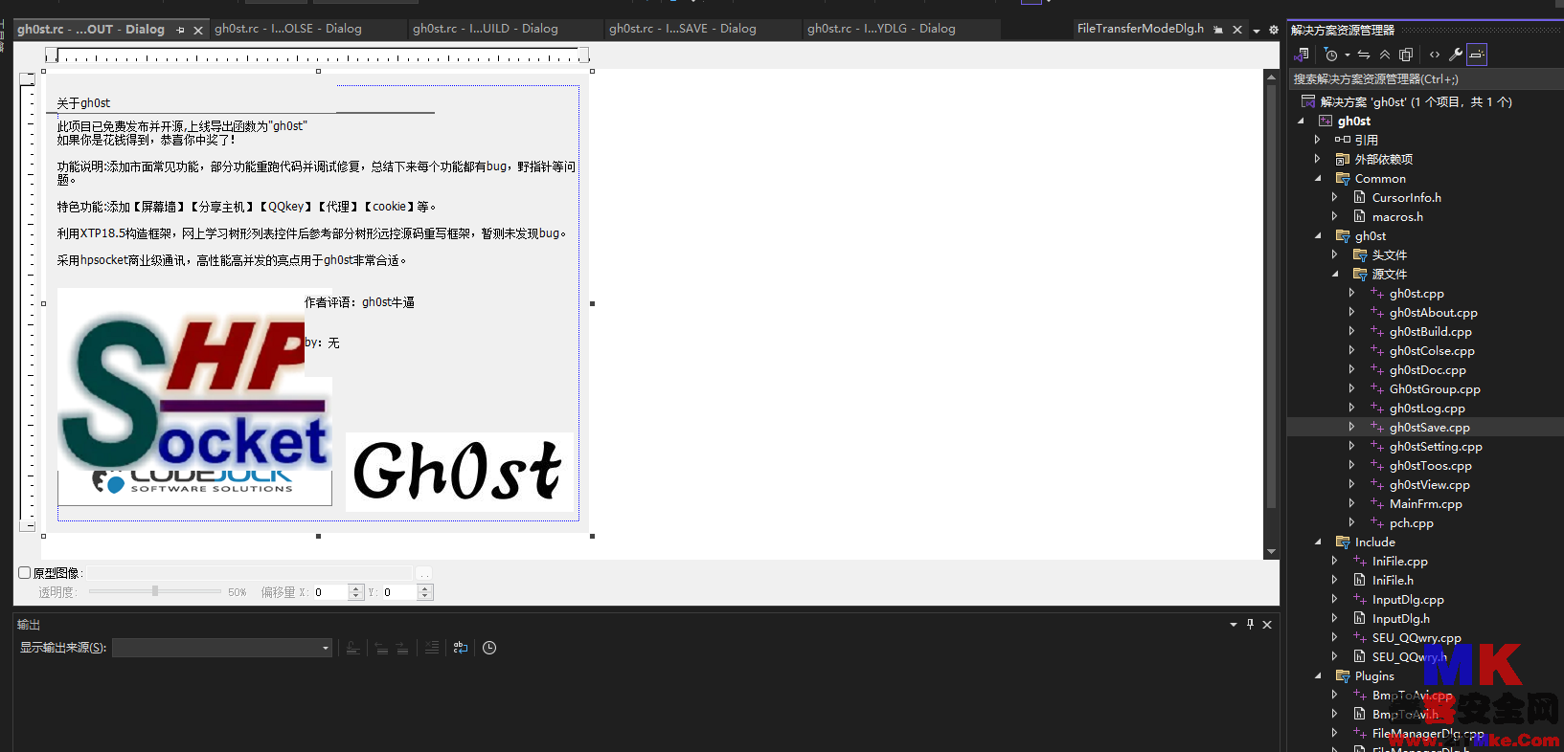Screen dimensions: 1564x752
Task: Switch between solution and folder views
Action: point(1302,55)
